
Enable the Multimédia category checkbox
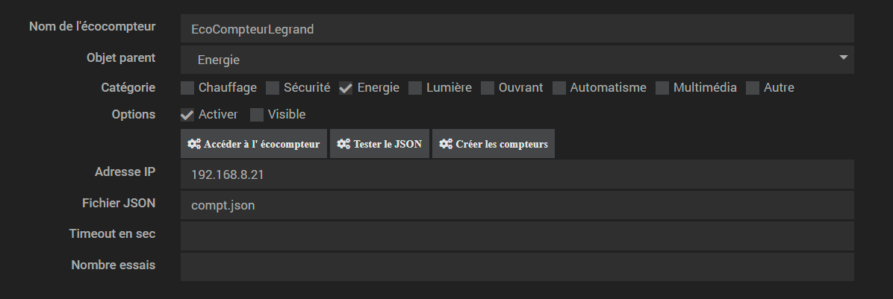[662, 88]
